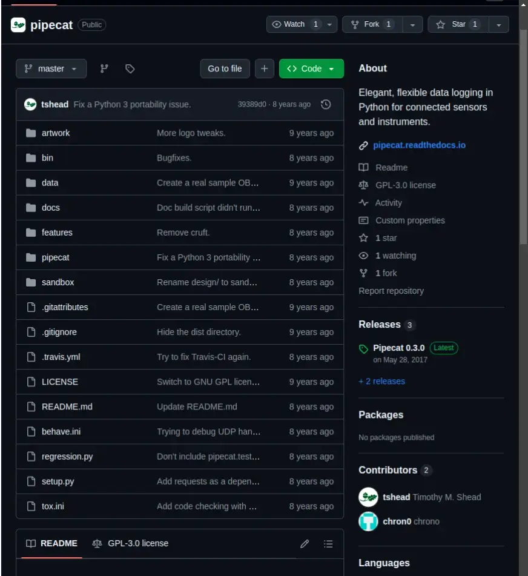Click the plus add-file button

pyautogui.click(x=265, y=68)
